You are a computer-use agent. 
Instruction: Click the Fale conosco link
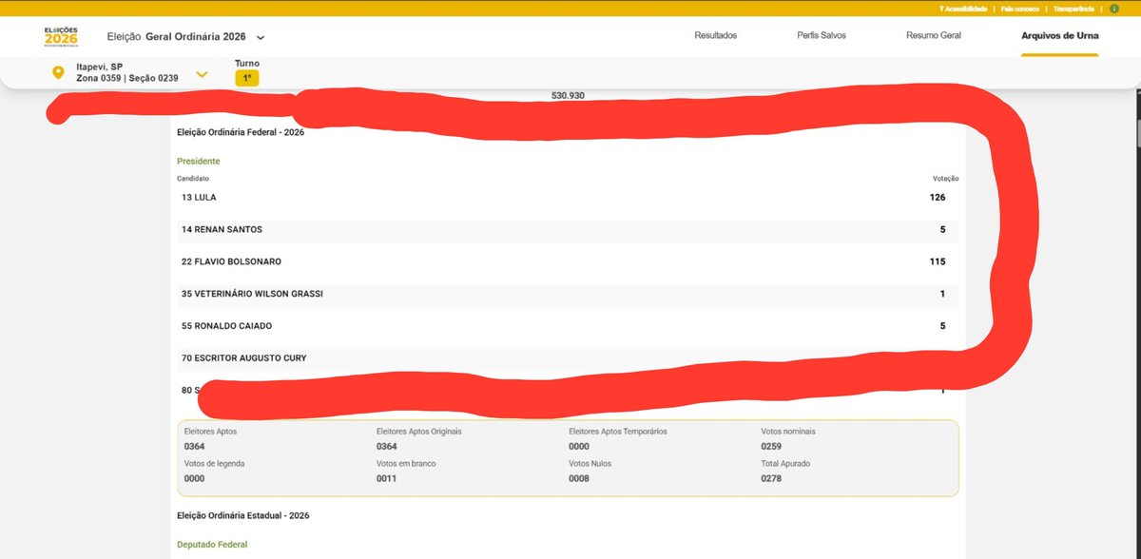point(1020,9)
